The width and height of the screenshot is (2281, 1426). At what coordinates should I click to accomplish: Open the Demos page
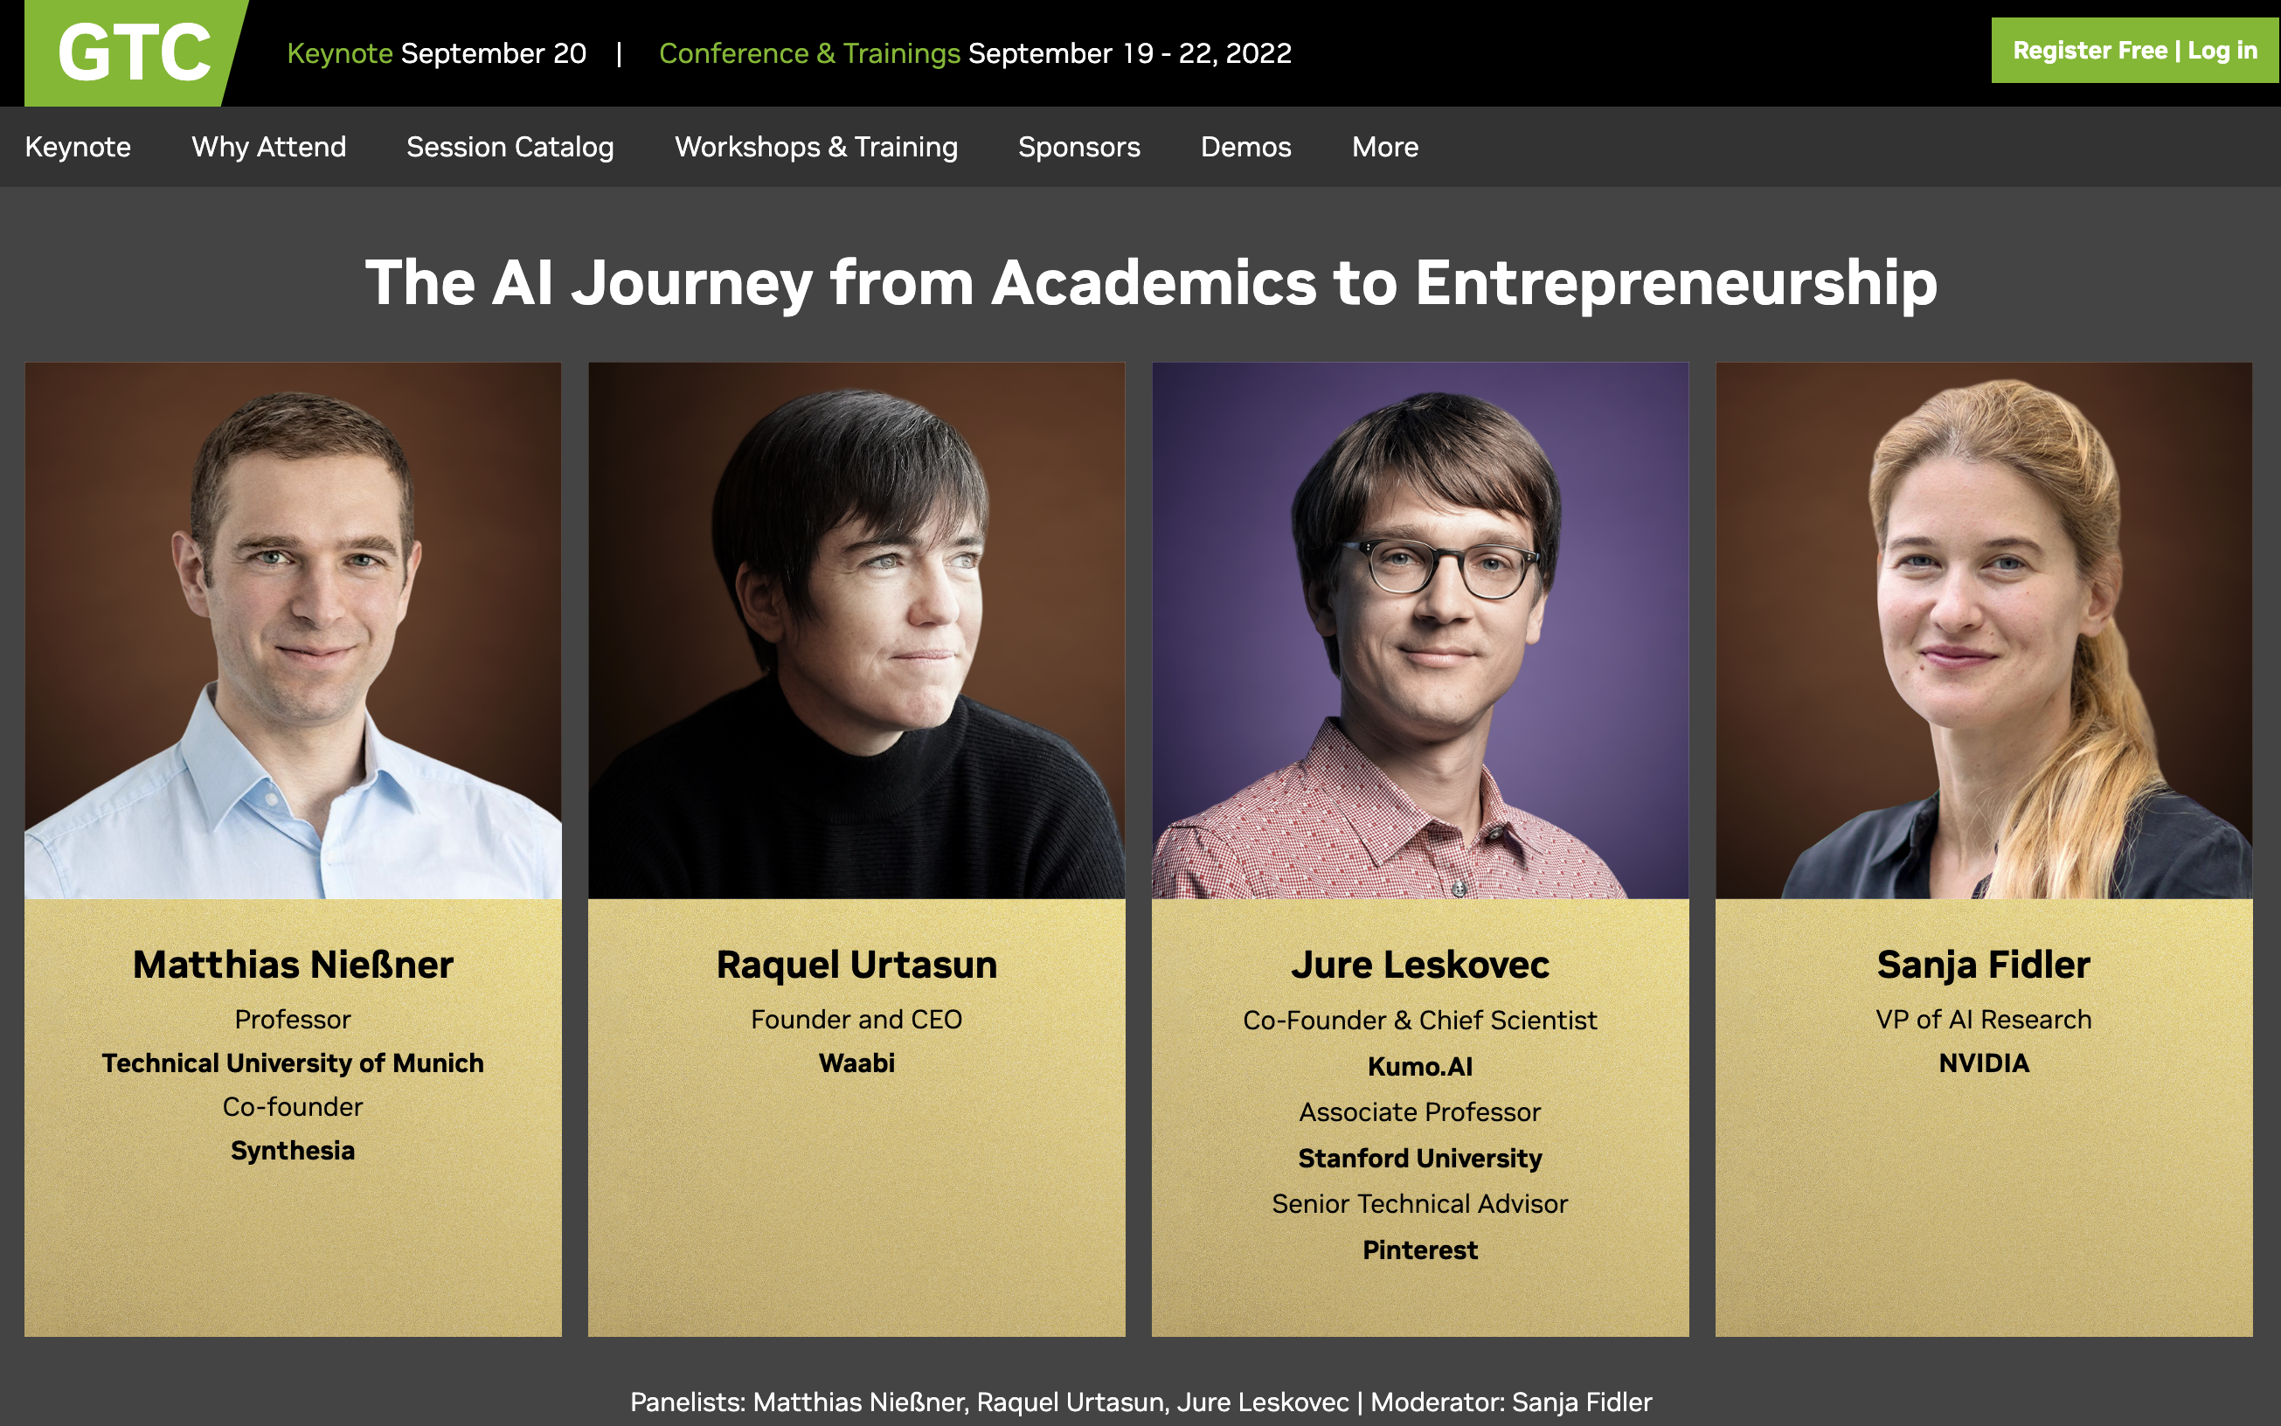[1245, 147]
